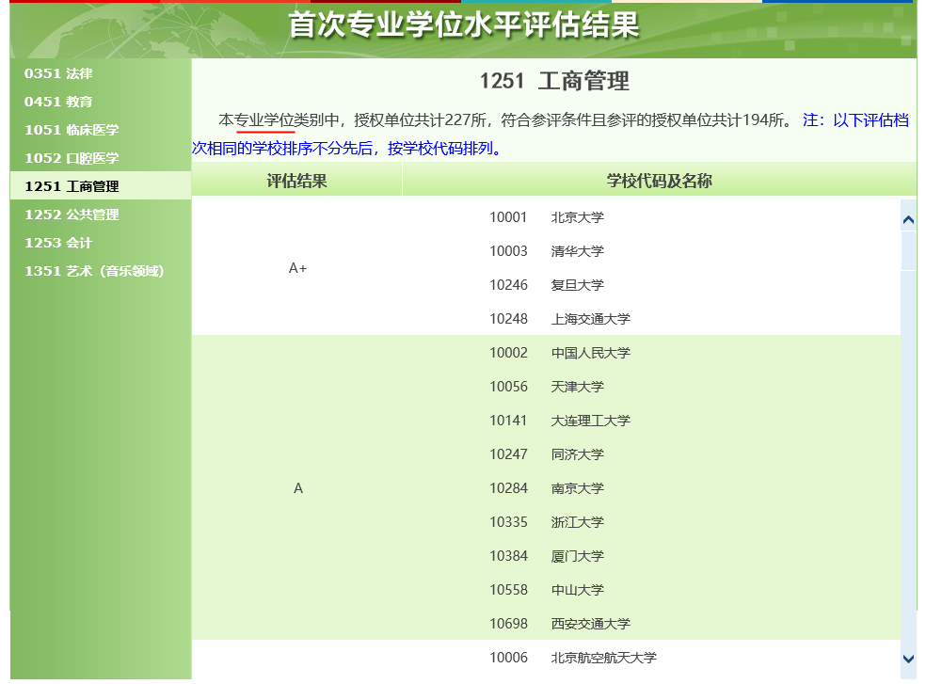Screen dimensions: 926x684
Task: Click the 西安交通大学 row
Action: (x=651, y=624)
